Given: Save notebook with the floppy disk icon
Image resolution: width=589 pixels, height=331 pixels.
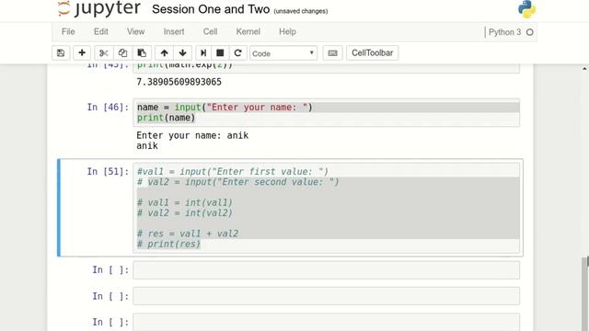Looking at the screenshot, I should [x=61, y=53].
